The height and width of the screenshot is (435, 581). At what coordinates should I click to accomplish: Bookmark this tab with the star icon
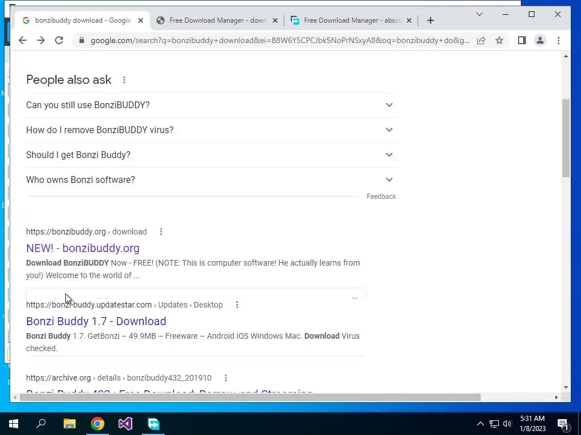(499, 40)
